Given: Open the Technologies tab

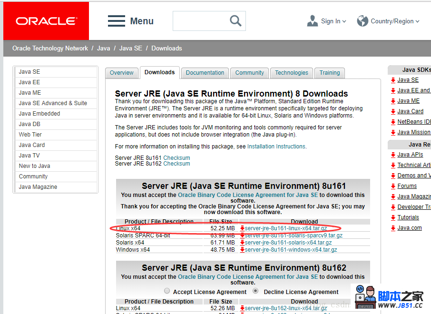Looking at the screenshot, I should 292,73.
